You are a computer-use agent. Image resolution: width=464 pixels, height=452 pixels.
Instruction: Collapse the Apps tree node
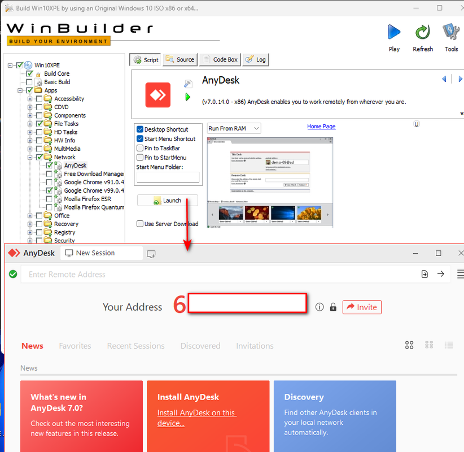coord(20,90)
